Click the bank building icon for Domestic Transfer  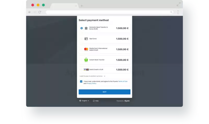point(86,28)
